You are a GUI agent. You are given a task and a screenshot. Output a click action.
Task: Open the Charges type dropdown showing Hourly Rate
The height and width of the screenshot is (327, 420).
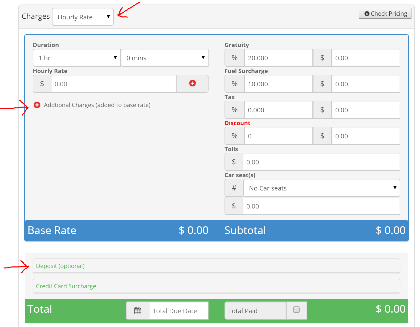(x=83, y=17)
